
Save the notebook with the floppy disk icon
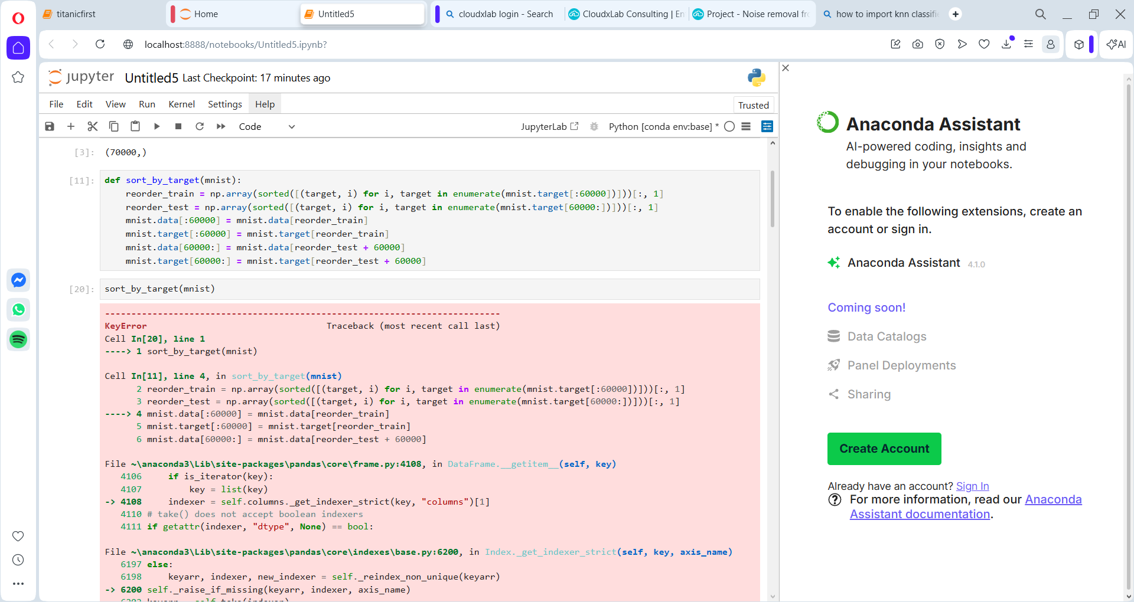coord(50,126)
